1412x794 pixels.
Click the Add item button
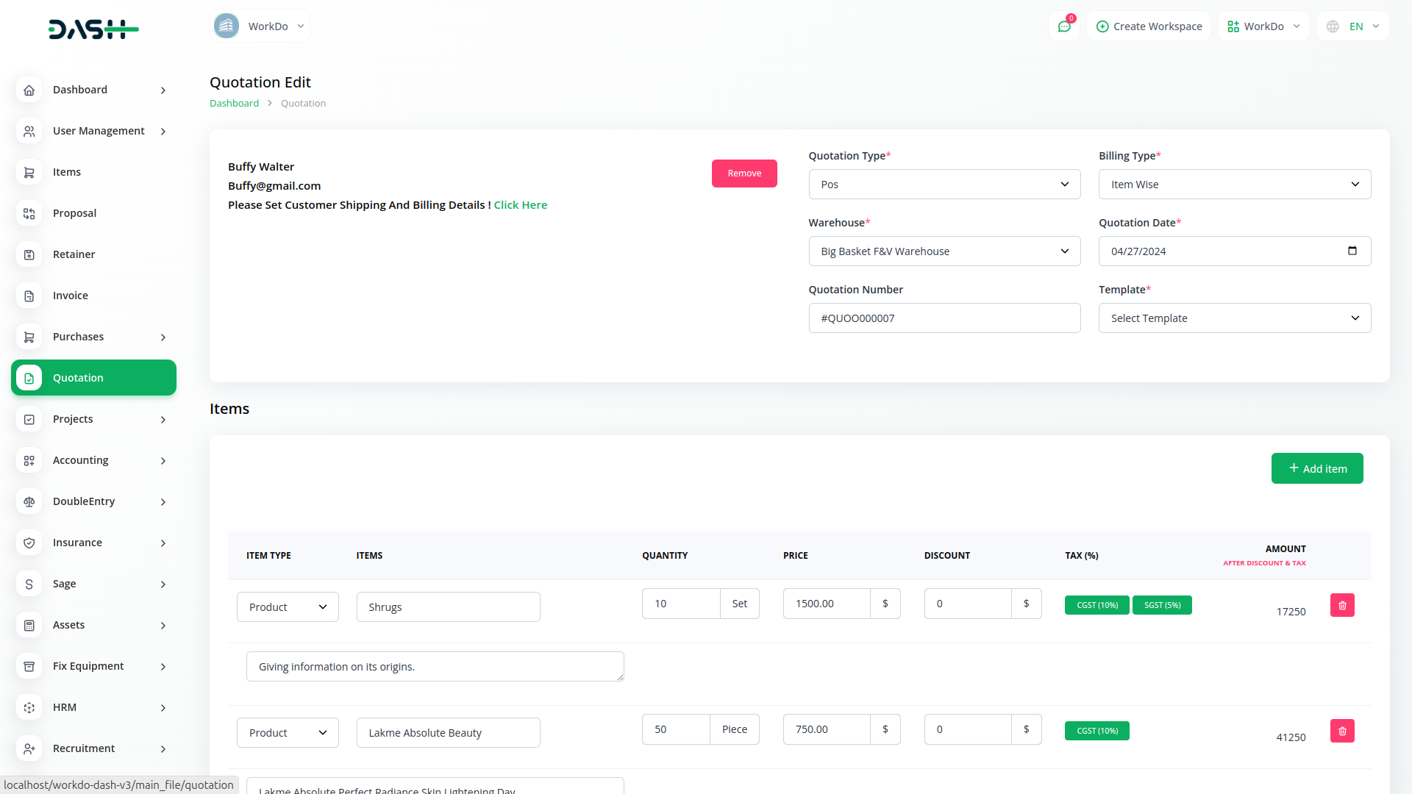pos(1316,468)
